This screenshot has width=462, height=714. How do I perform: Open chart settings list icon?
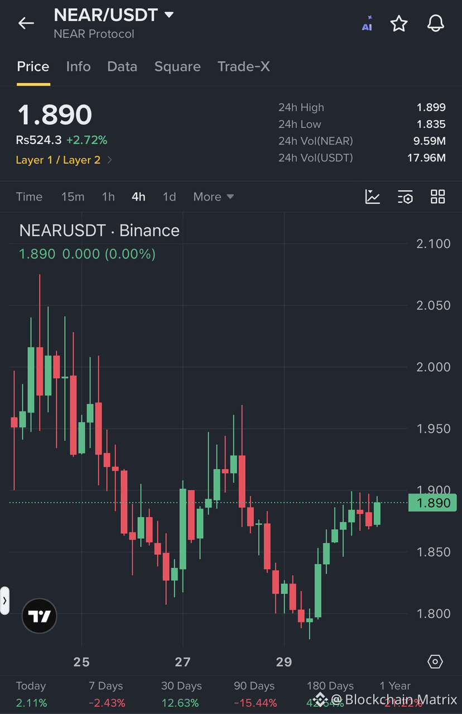click(405, 197)
